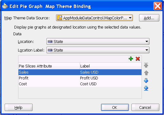The height and width of the screenshot is (115, 164).
Task: Open Map Theme Data Source dropdown
Action: click(x=94, y=18)
